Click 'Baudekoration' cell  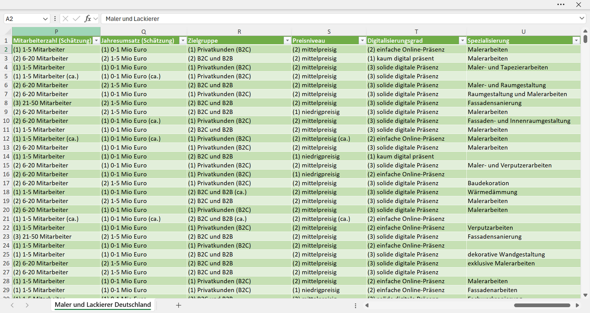(523, 183)
